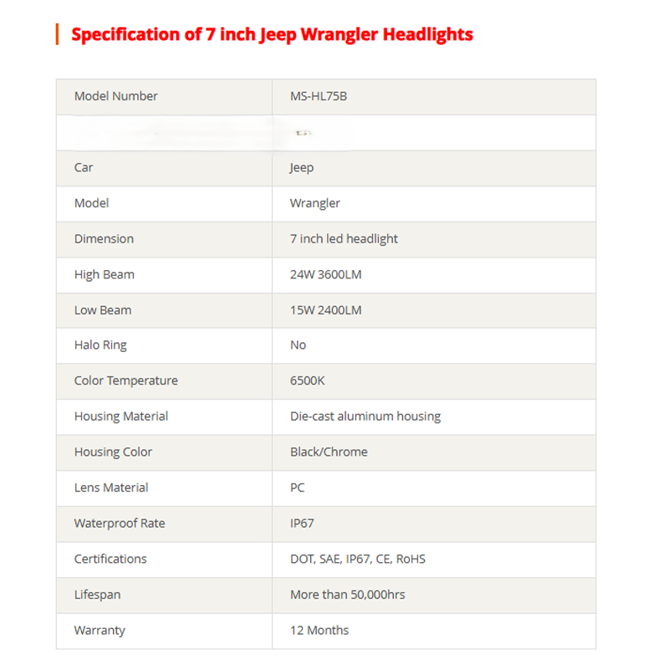Viewport: 669px width, 669px height.
Task: Click the More than 50,000hrs lifespan value
Action: coord(347,595)
